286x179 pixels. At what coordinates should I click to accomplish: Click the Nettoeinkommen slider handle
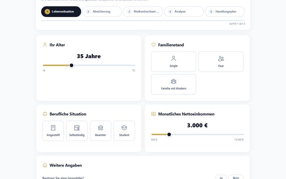pyautogui.click(x=169, y=134)
